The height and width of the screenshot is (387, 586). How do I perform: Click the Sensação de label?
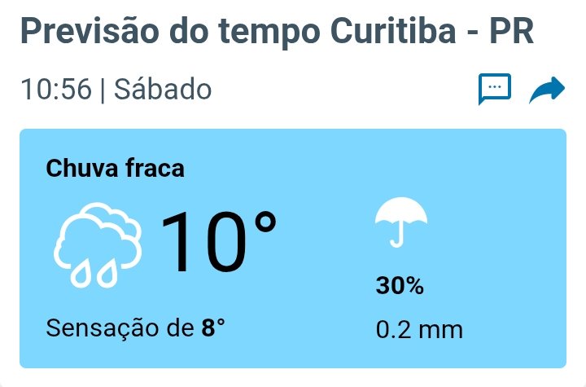[x=120, y=328]
